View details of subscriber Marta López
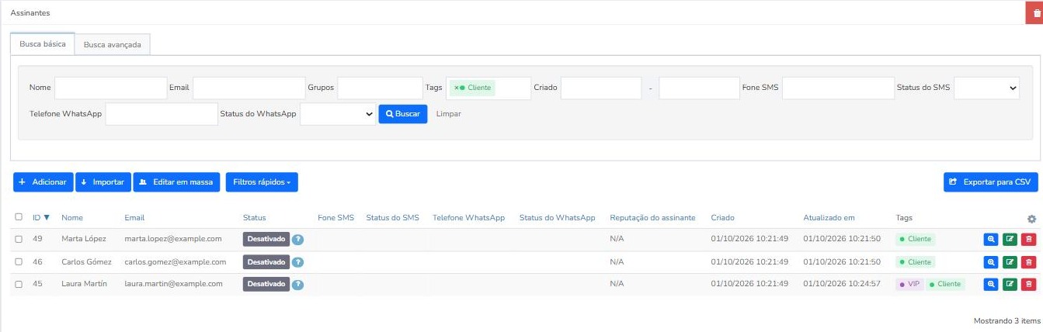Image resolution: width=1043 pixels, height=332 pixels. tap(990, 240)
